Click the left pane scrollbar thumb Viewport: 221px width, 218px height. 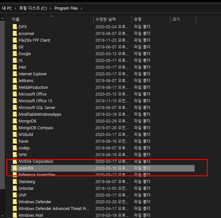pos(2,105)
